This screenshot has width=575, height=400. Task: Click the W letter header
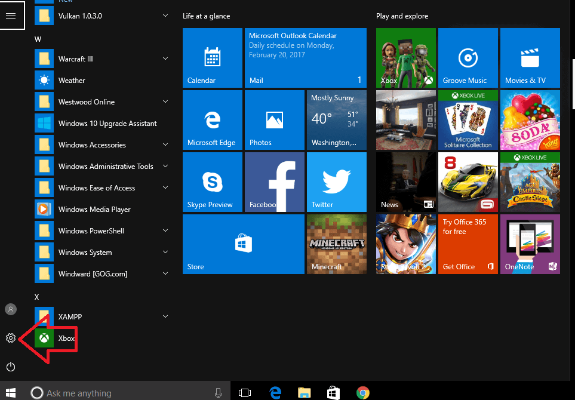click(38, 39)
